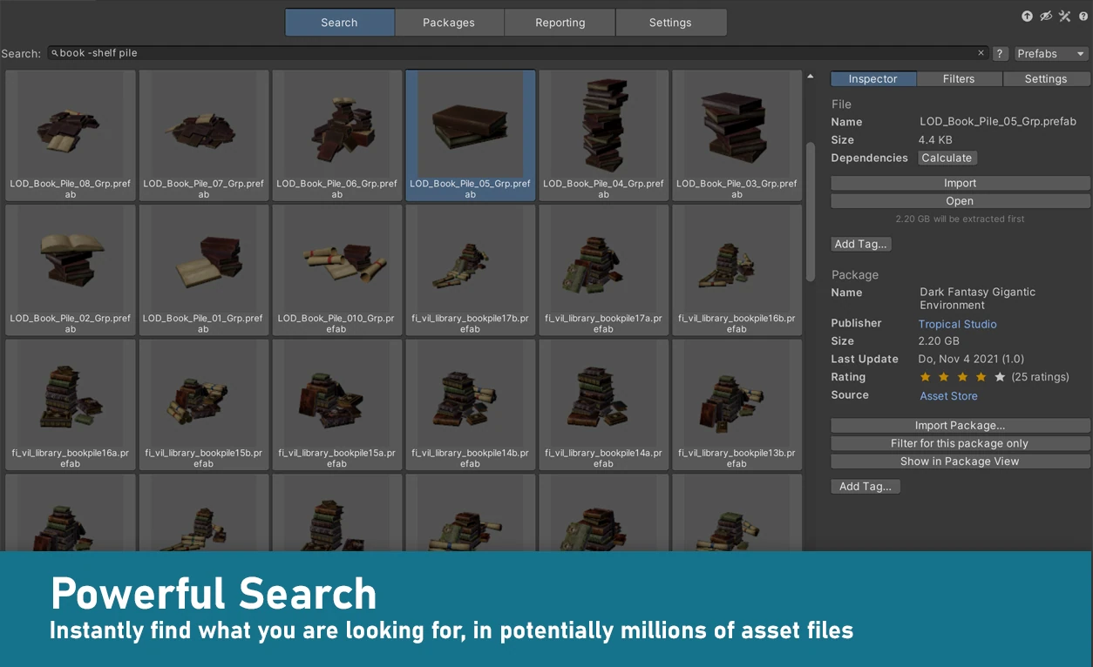Select fi_vil_library_bookpile17b prefab thumbnail
This screenshot has height=667, width=1093.
471,271
